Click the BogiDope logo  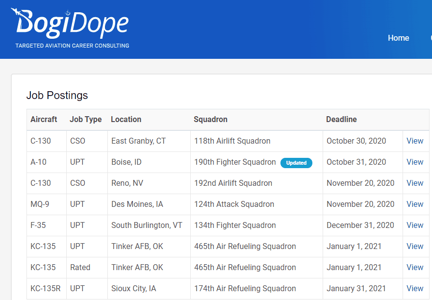coord(70,24)
